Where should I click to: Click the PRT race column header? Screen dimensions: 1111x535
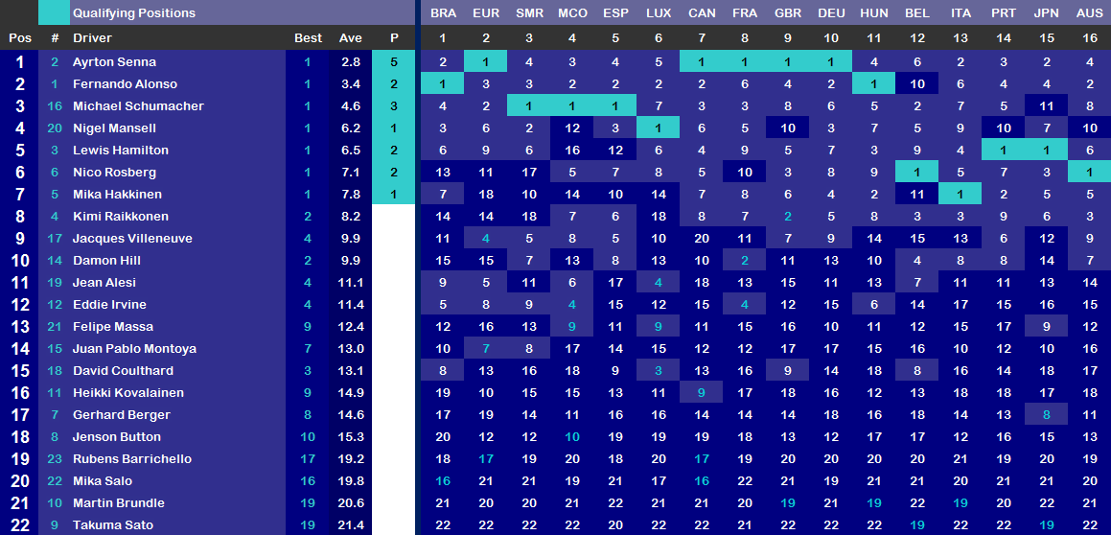click(x=1004, y=13)
